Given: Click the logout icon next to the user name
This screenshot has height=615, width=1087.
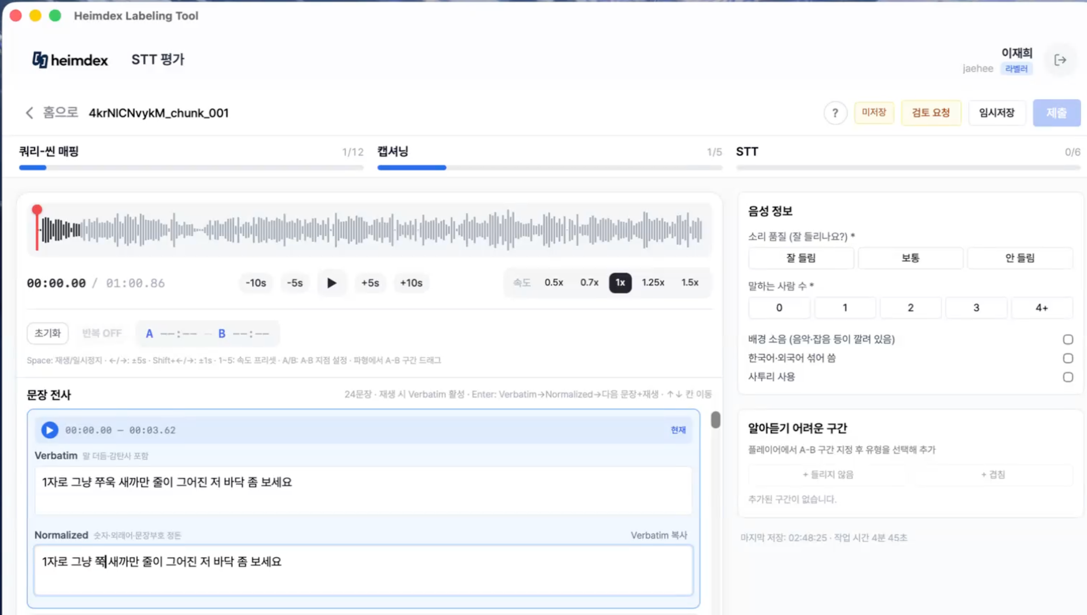Looking at the screenshot, I should [1060, 60].
